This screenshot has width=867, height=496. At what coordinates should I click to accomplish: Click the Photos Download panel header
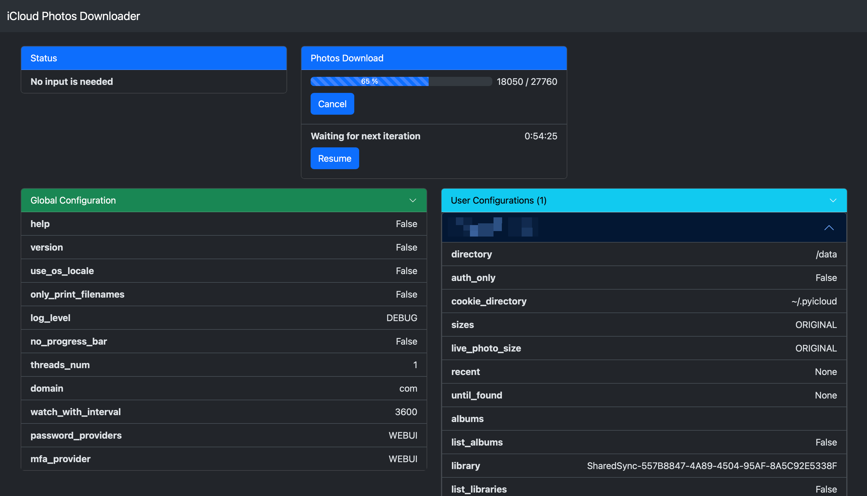433,58
